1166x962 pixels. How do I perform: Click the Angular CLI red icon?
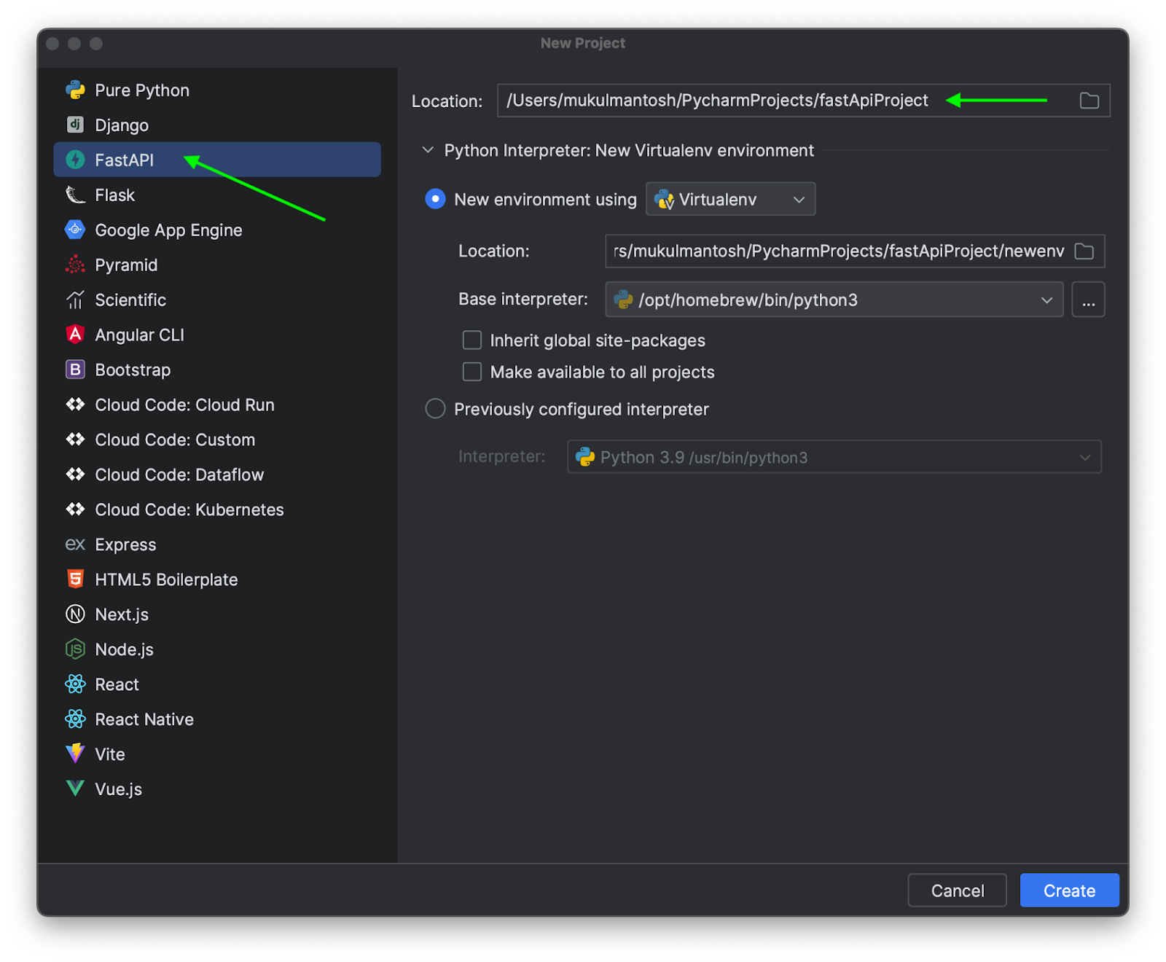point(75,335)
